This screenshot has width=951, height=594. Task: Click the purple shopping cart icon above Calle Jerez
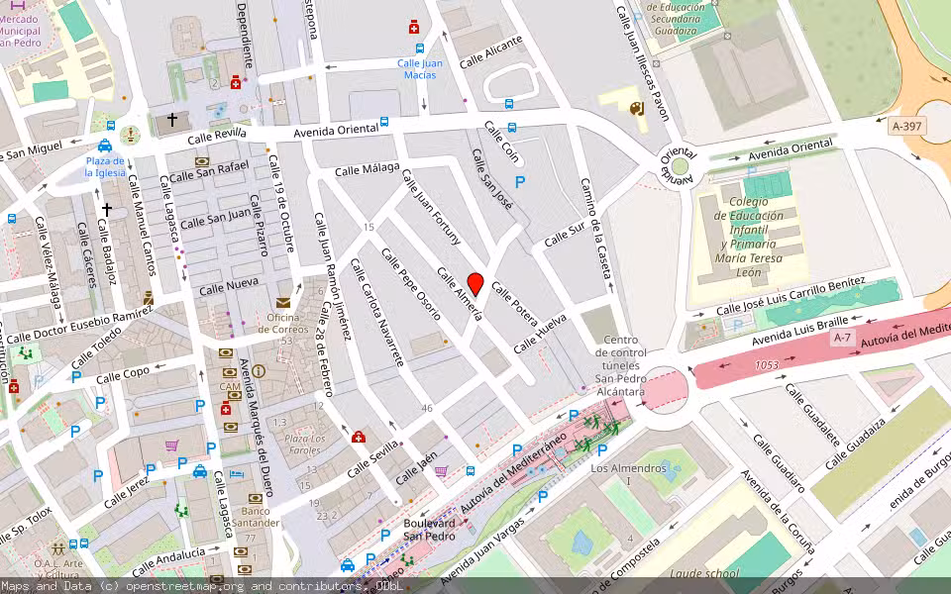(171, 446)
